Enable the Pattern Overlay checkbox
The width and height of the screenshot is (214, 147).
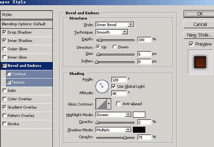coord(4,116)
